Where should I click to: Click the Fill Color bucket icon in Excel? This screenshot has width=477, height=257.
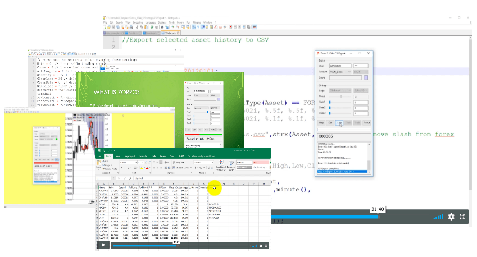(142, 168)
